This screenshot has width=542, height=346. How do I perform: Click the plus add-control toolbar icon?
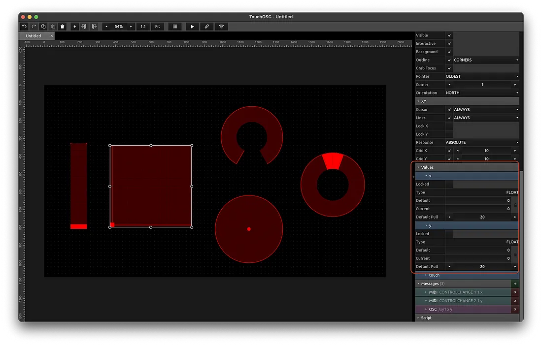point(75,27)
